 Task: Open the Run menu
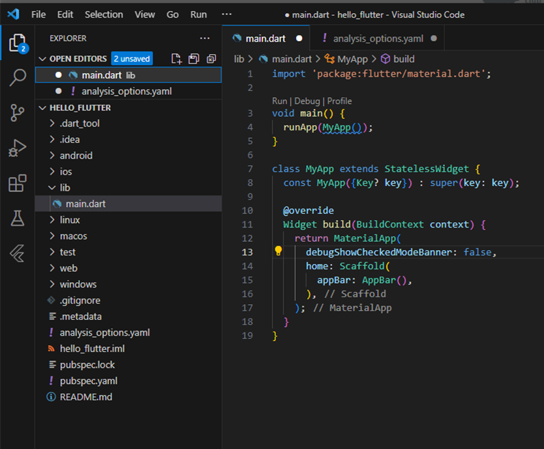tap(198, 14)
